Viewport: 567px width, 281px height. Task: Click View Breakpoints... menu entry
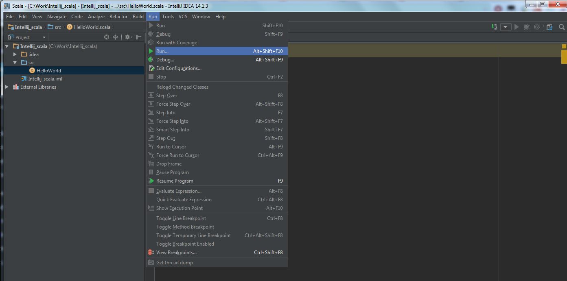[217, 253]
